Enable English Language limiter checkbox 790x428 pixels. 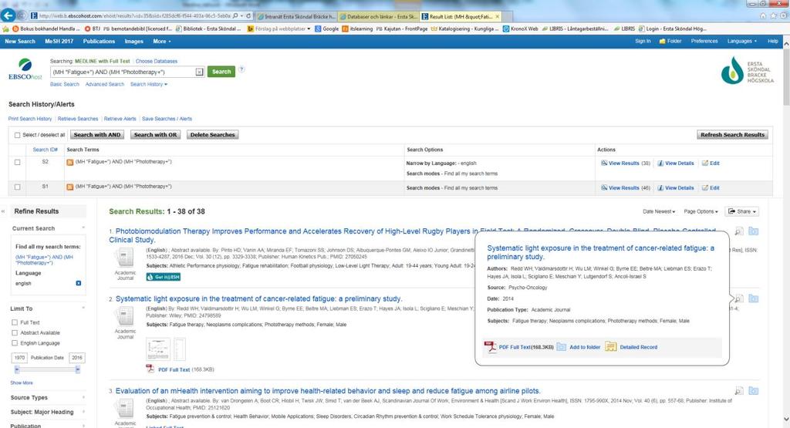[15, 343]
